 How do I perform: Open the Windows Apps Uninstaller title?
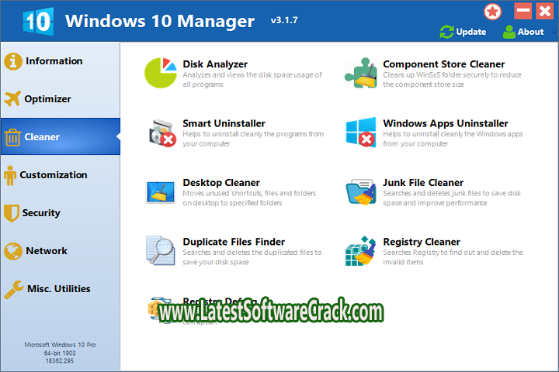446,123
